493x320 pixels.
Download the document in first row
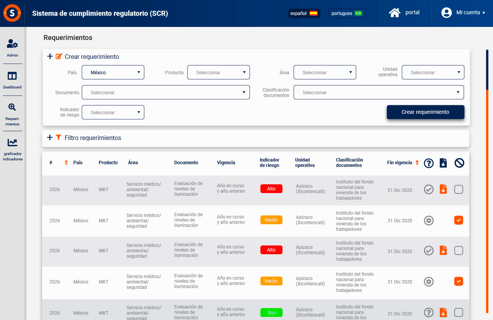click(x=443, y=189)
